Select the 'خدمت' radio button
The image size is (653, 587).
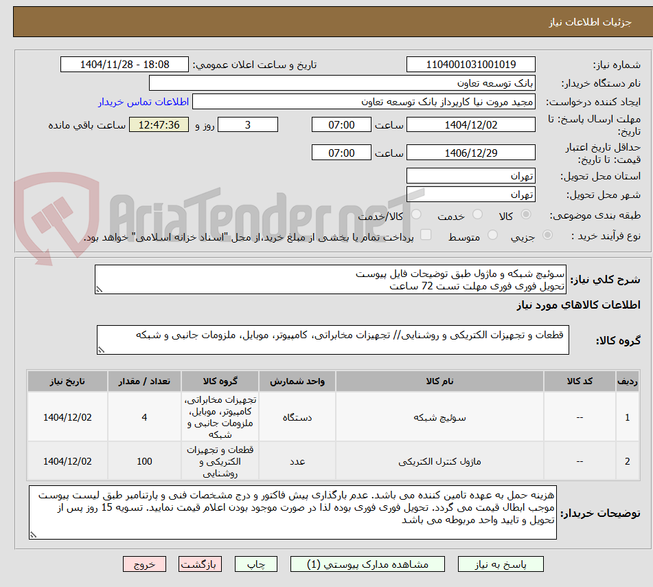[477, 214]
